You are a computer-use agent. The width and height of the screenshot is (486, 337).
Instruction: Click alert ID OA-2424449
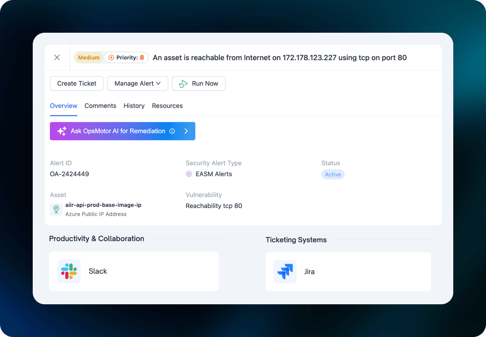[x=70, y=174]
